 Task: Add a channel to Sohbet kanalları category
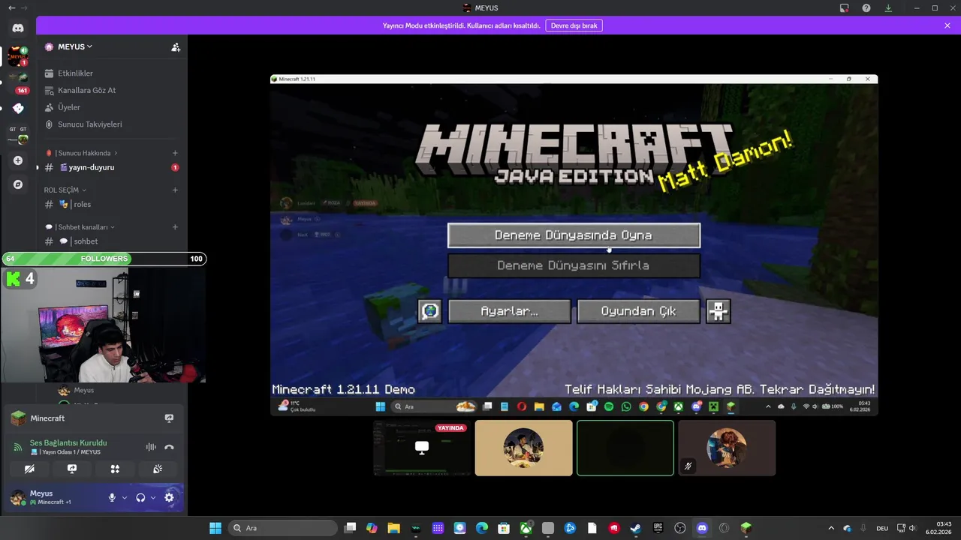click(x=175, y=226)
